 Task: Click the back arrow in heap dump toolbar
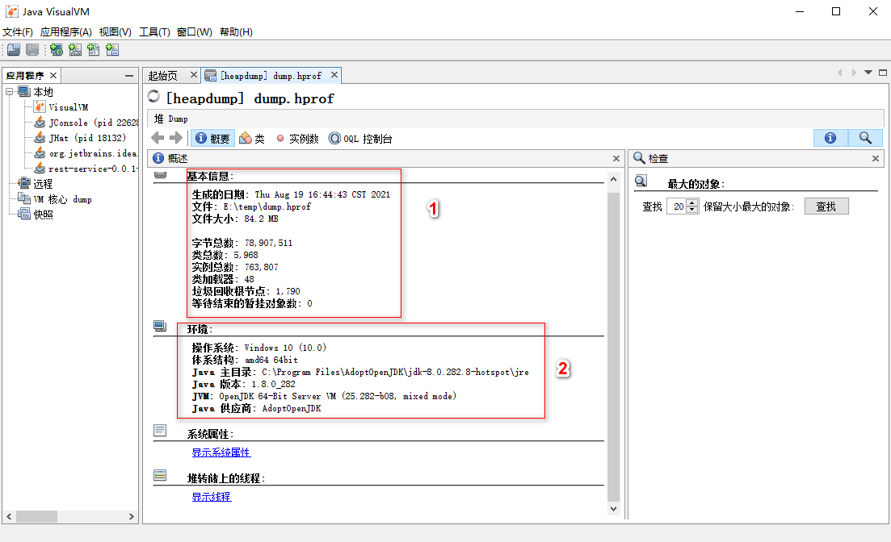coord(158,138)
